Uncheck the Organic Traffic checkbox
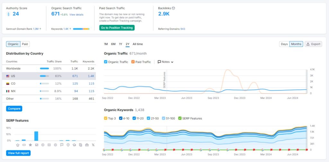Image resolution: width=329 pixels, height=162 pixels. pyautogui.click(x=105, y=62)
